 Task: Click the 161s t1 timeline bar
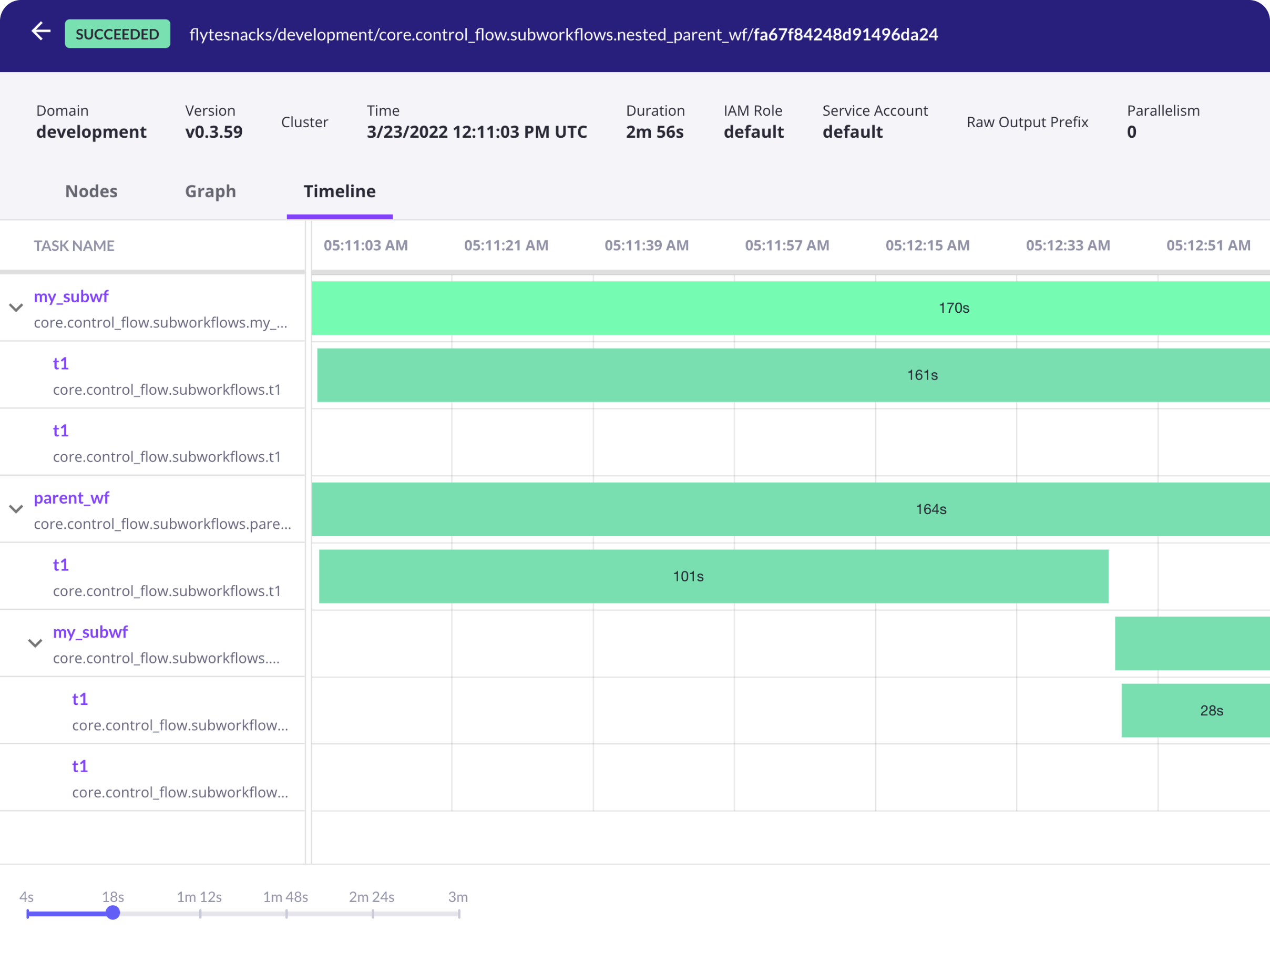click(x=922, y=375)
